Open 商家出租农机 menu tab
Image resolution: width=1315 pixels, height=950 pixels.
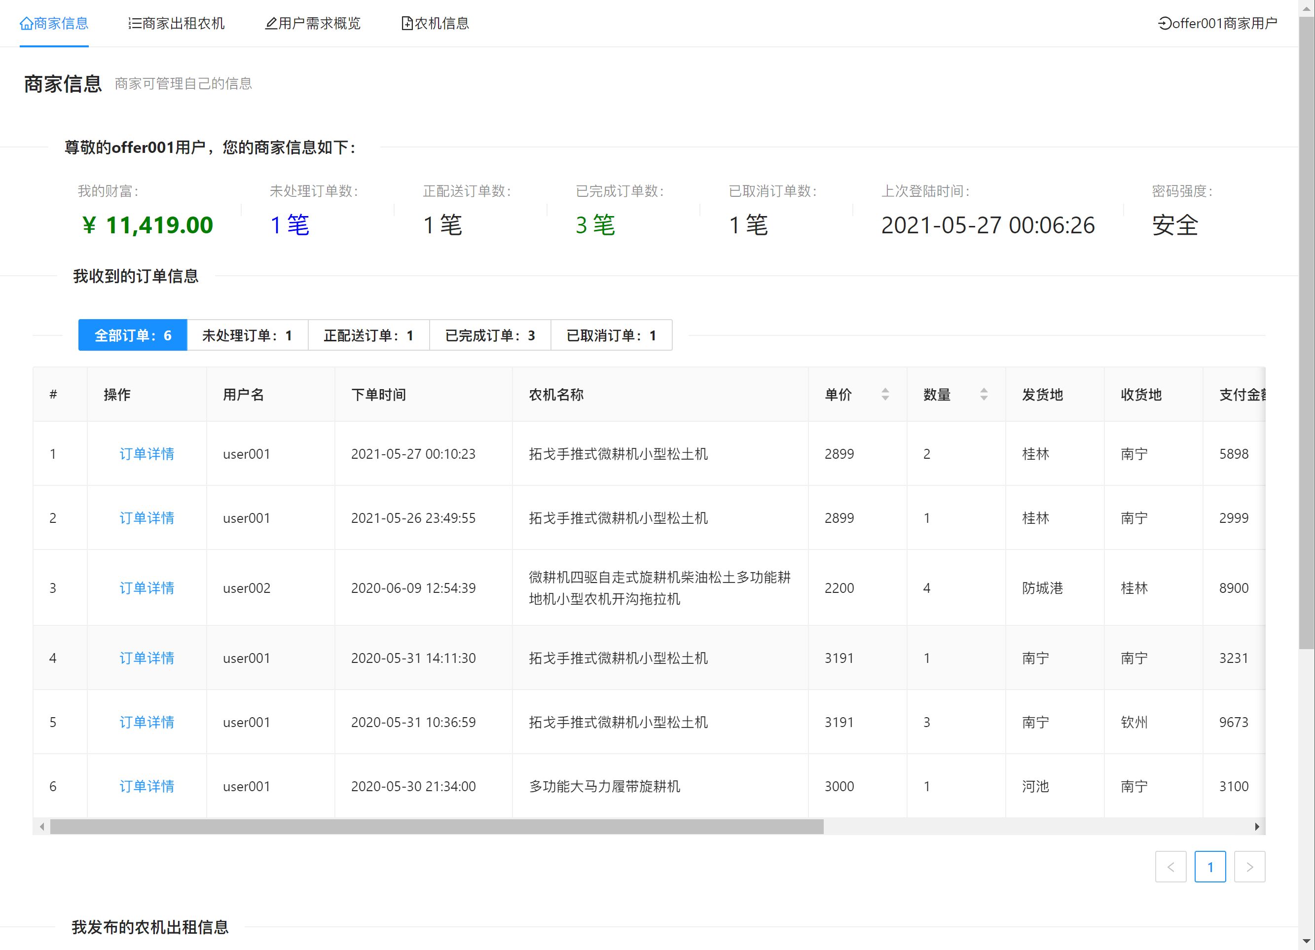point(183,23)
